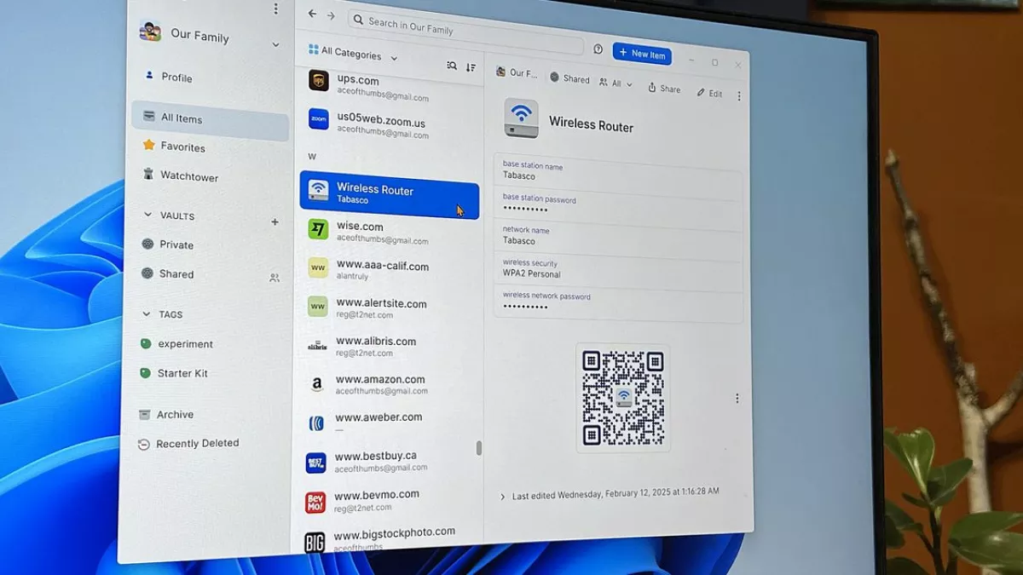The width and height of the screenshot is (1023, 575).
Task: Open the sidebar three-dot menu
Action: [x=275, y=9]
